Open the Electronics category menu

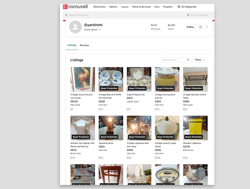[100, 7]
